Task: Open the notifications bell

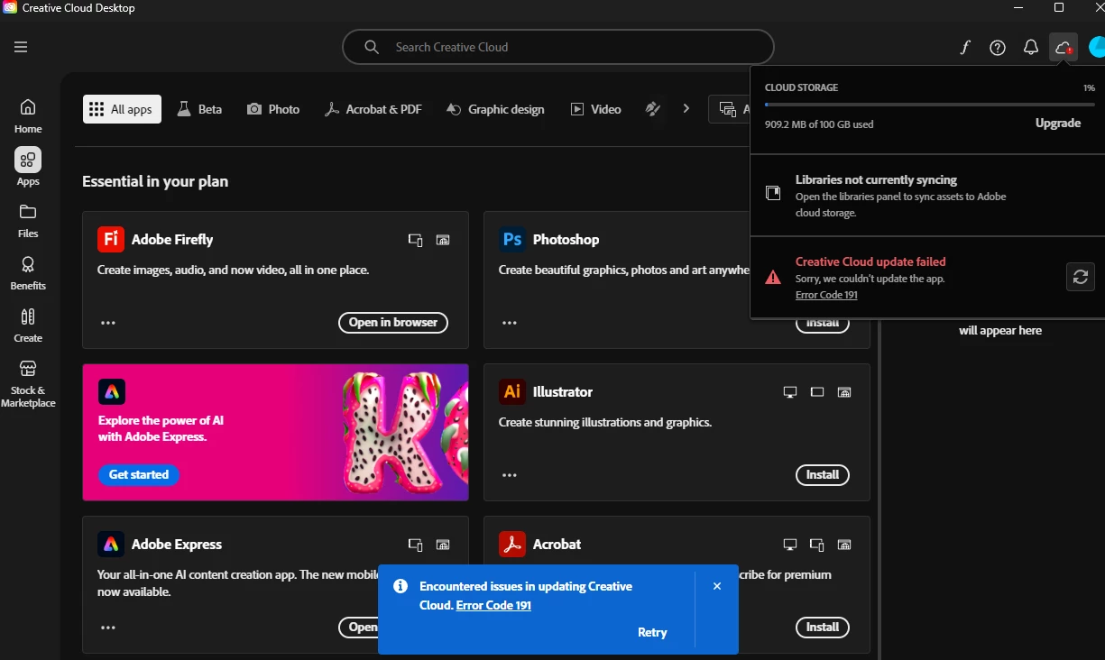Action: pyautogui.click(x=1031, y=48)
